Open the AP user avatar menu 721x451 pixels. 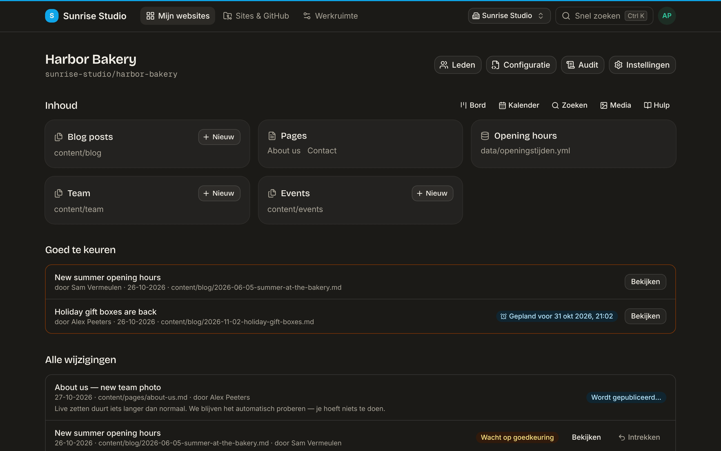click(666, 16)
